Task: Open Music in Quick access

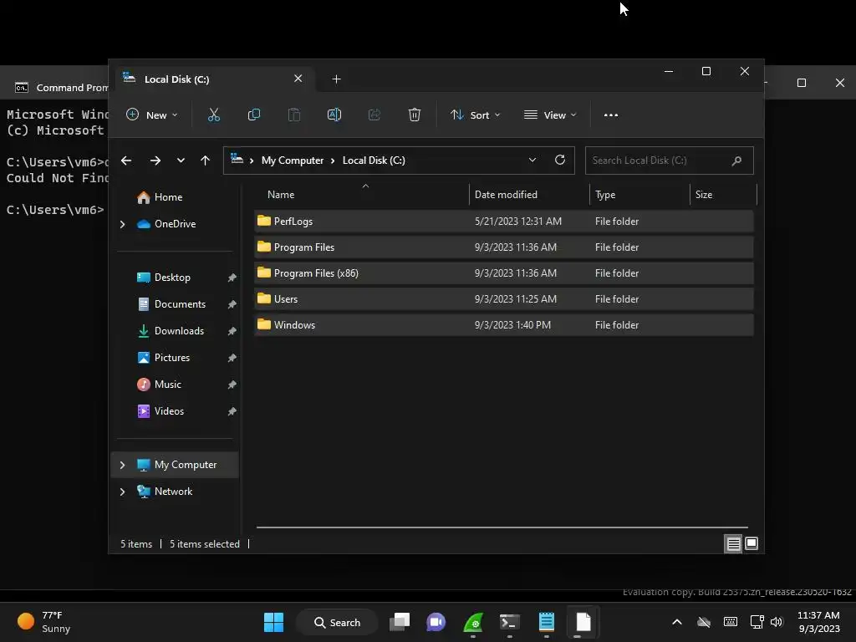Action: [167, 385]
